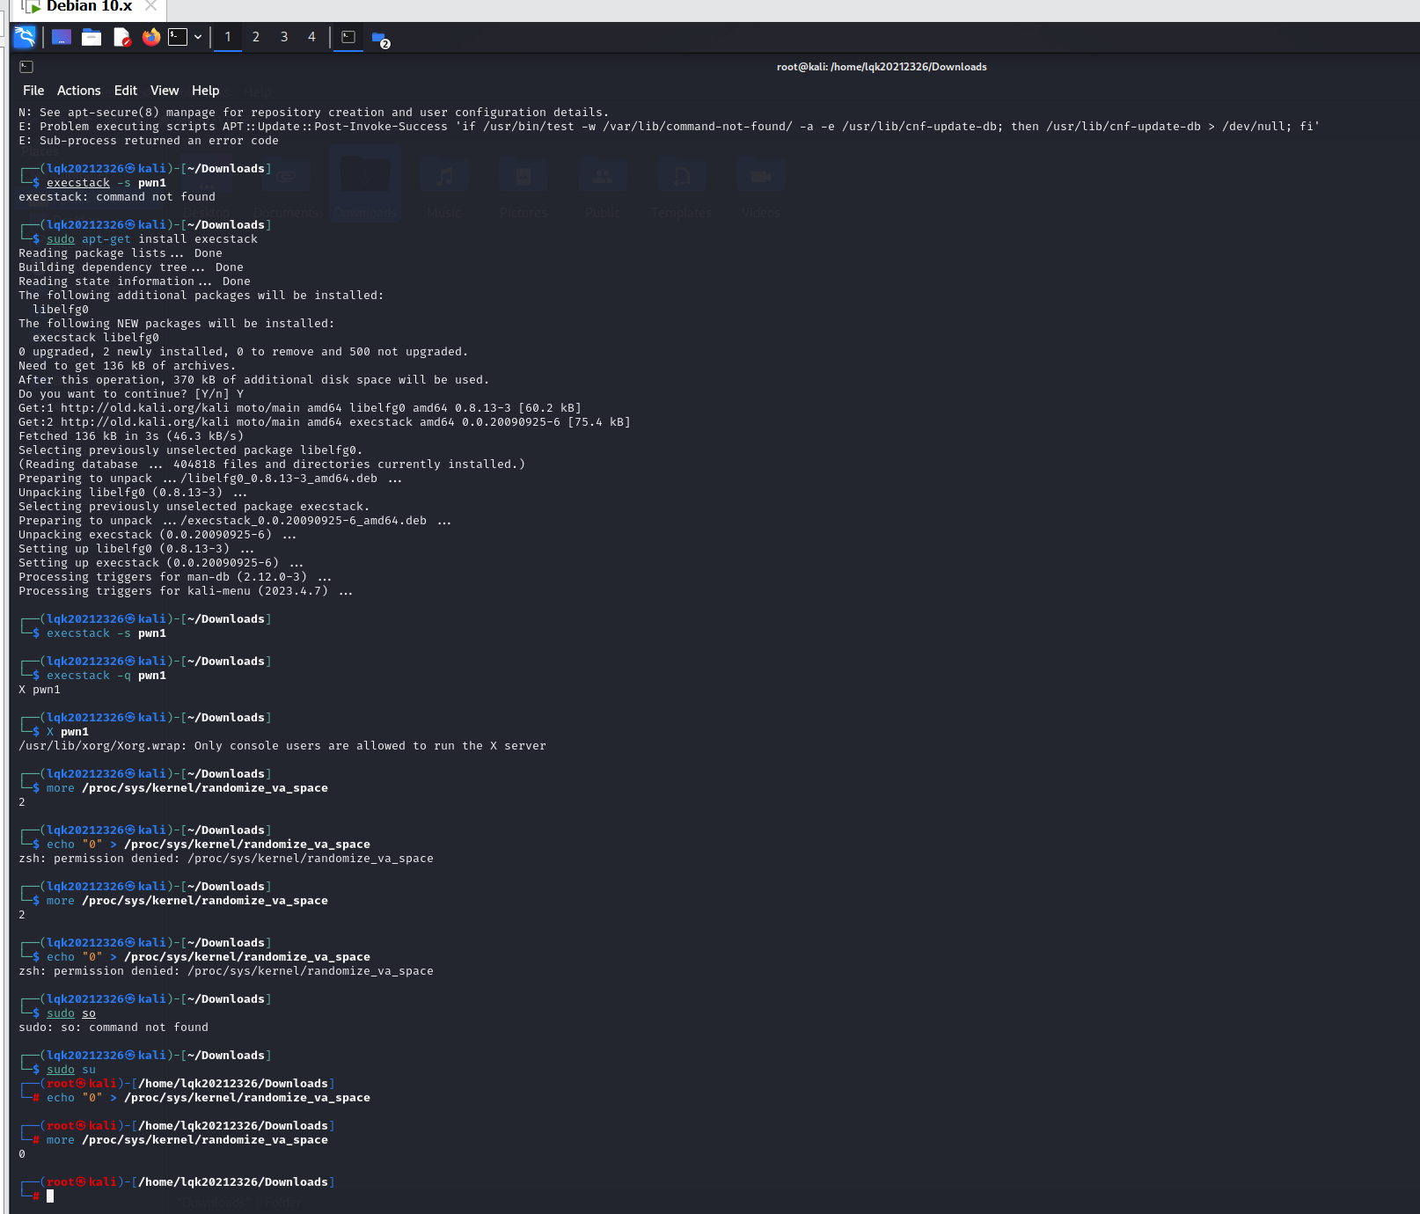Click the 'execstack: command not found' output
The width and height of the screenshot is (1420, 1214).
117,197
